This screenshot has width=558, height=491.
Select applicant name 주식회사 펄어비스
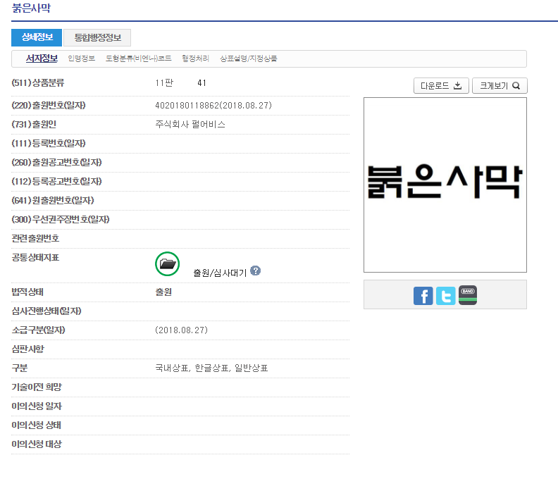pyautogui.click(x=190, y=124)
